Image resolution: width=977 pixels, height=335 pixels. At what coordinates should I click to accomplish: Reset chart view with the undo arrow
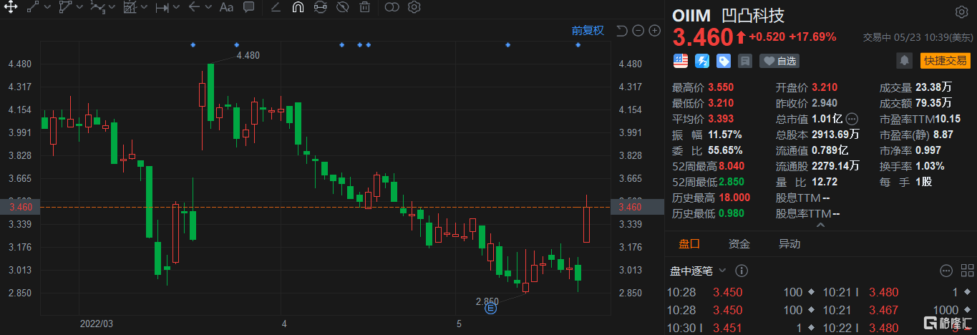[x=621, y=30]
